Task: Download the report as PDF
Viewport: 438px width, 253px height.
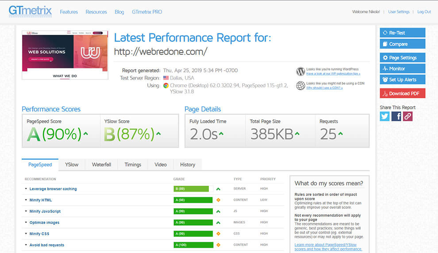Action: tap(403, 94)
